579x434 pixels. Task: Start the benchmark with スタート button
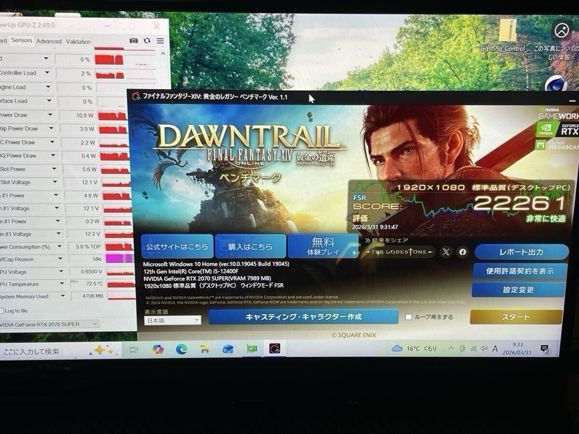(516, 317)
